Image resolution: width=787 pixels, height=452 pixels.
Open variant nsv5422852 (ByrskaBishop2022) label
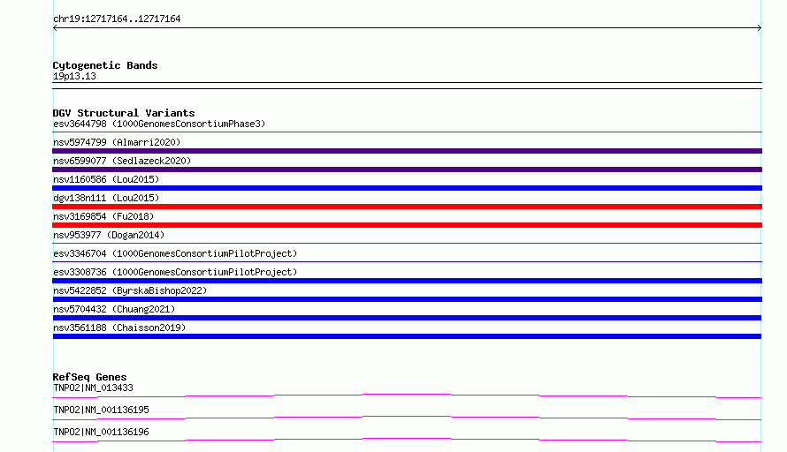pos(130,290)
